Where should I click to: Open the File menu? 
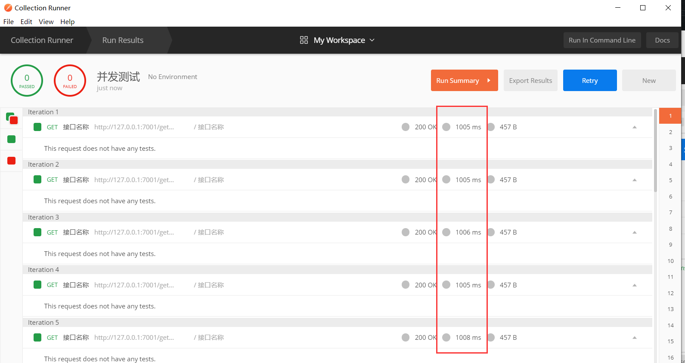9,21
